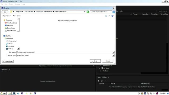Viewport: 169px width, 95px height.
Task: Open Chrome from the taskbar
Action: pyautogui.click(x=31, y=93)
